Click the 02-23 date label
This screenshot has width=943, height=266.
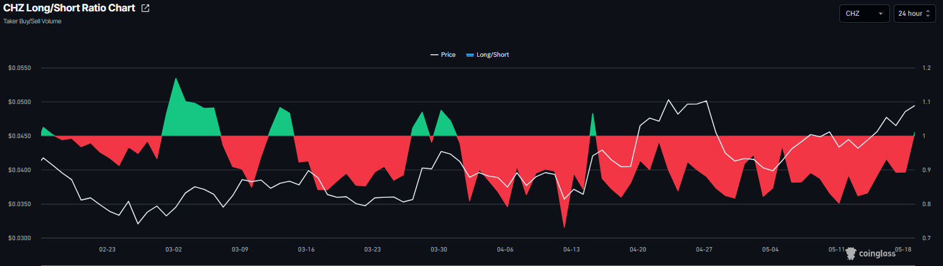107,250
